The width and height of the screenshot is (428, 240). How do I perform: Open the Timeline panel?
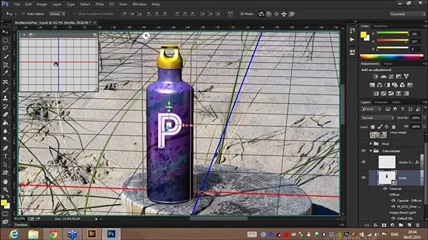[21, 225]
